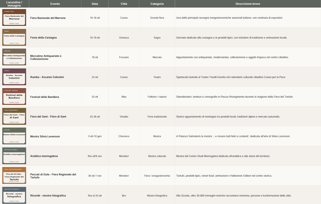Open the Ricordé mostra fotografica poster thumbnail
The height and width of the screenshot is (204, 321).
click(x=14, y=195)
